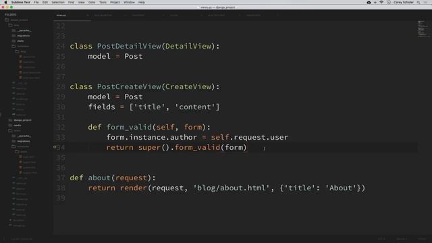The height and width of the screenshot is (243, 432).
Task: Expand the media folder in sidebar
Action: [x=18, y=126]
